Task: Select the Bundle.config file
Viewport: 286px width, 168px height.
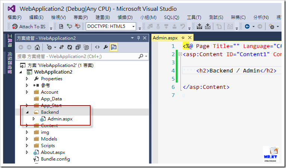Action: [x=56, y=159]
